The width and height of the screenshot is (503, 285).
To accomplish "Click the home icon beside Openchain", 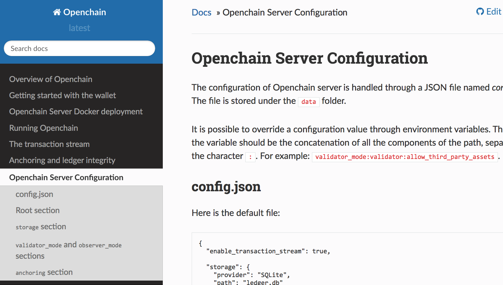I will (57, 12).
